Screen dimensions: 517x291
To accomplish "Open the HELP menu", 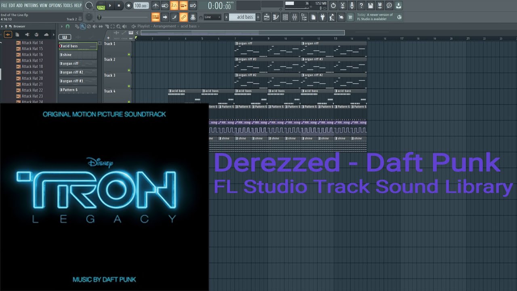I will click(78, 5).
